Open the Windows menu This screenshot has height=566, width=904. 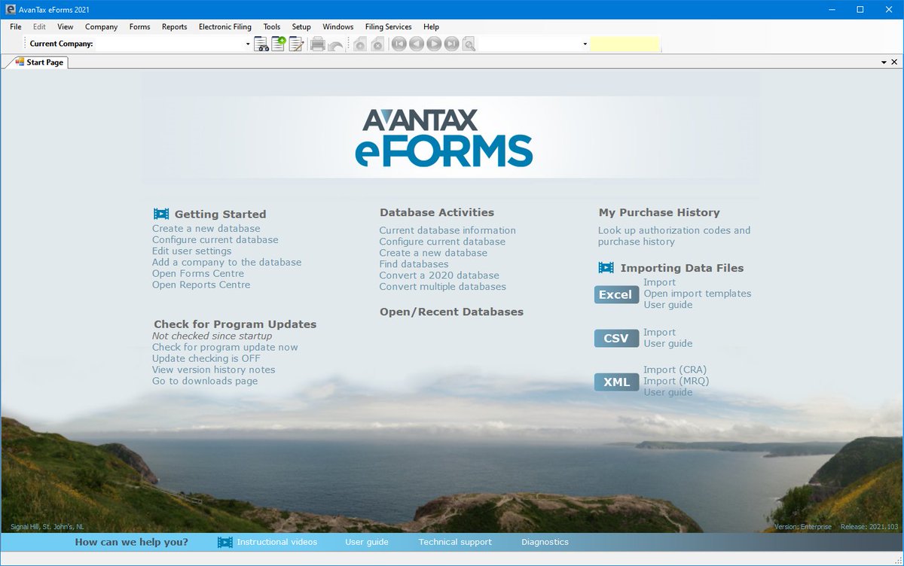(337, 26)
